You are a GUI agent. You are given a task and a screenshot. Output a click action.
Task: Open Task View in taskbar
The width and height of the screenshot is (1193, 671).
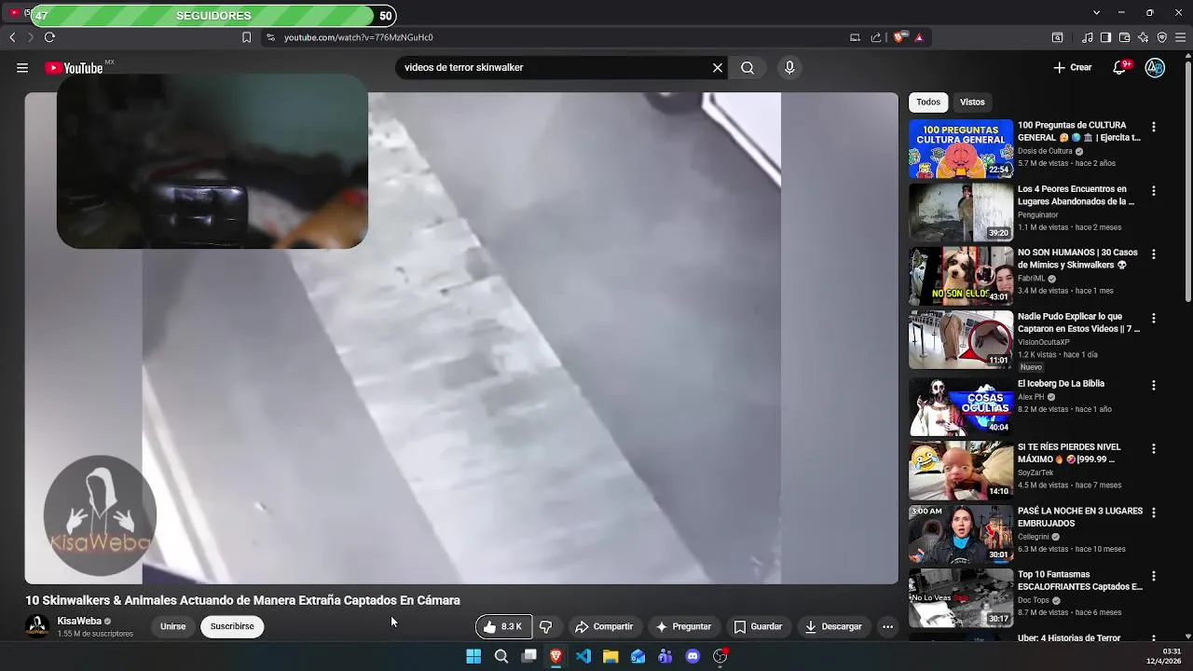click(x=528, y=656)
